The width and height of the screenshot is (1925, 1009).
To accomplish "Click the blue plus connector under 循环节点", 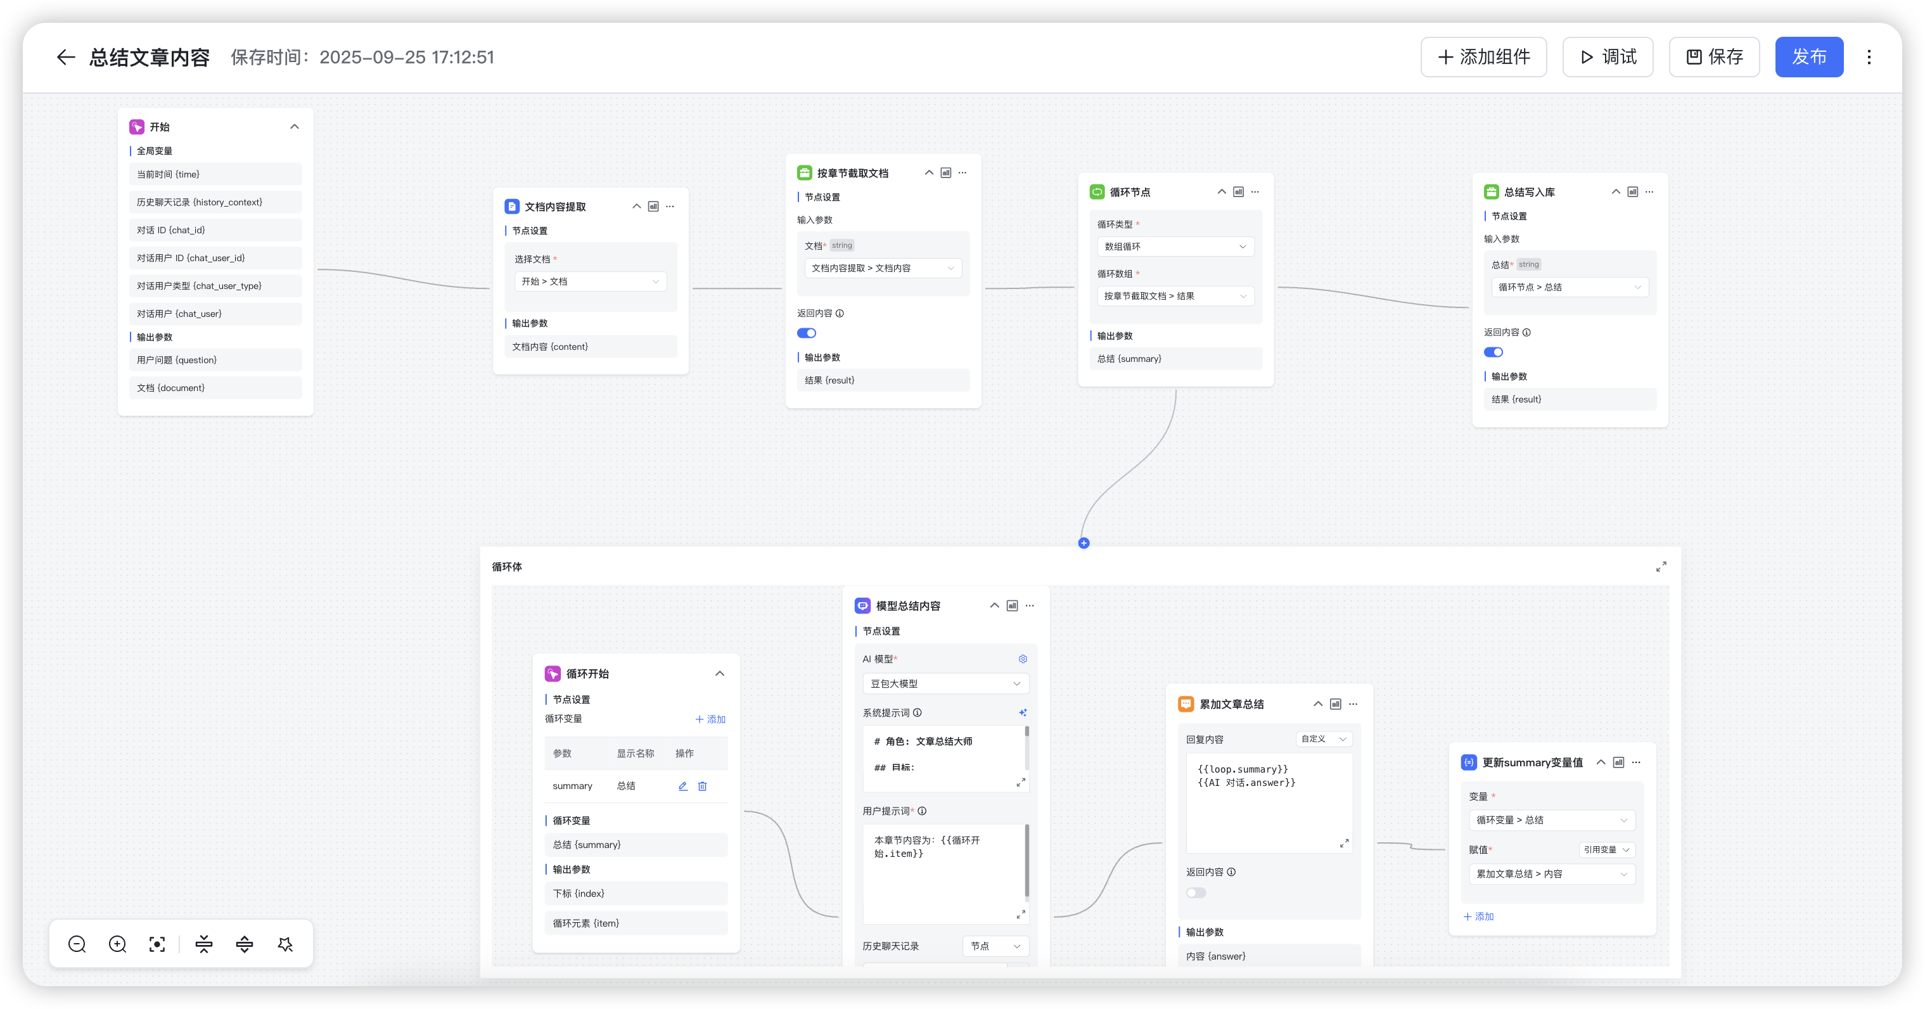I will pos(1084,543).
